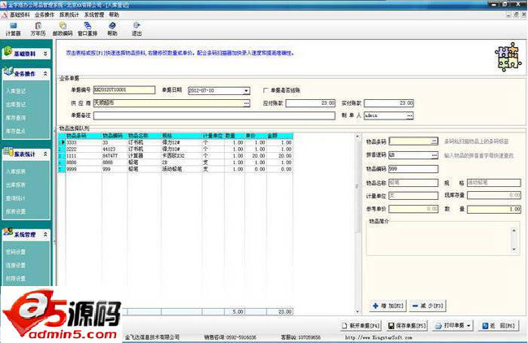Click the 系统管理 panel icon in sidebar
This screenshot has width=528, height=343.
coord(8,232)
